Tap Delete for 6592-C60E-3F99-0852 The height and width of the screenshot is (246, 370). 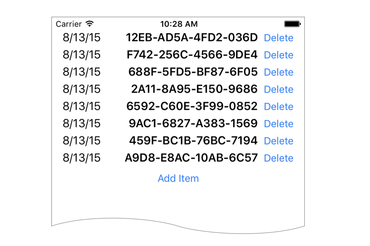(x=279, y=107)
